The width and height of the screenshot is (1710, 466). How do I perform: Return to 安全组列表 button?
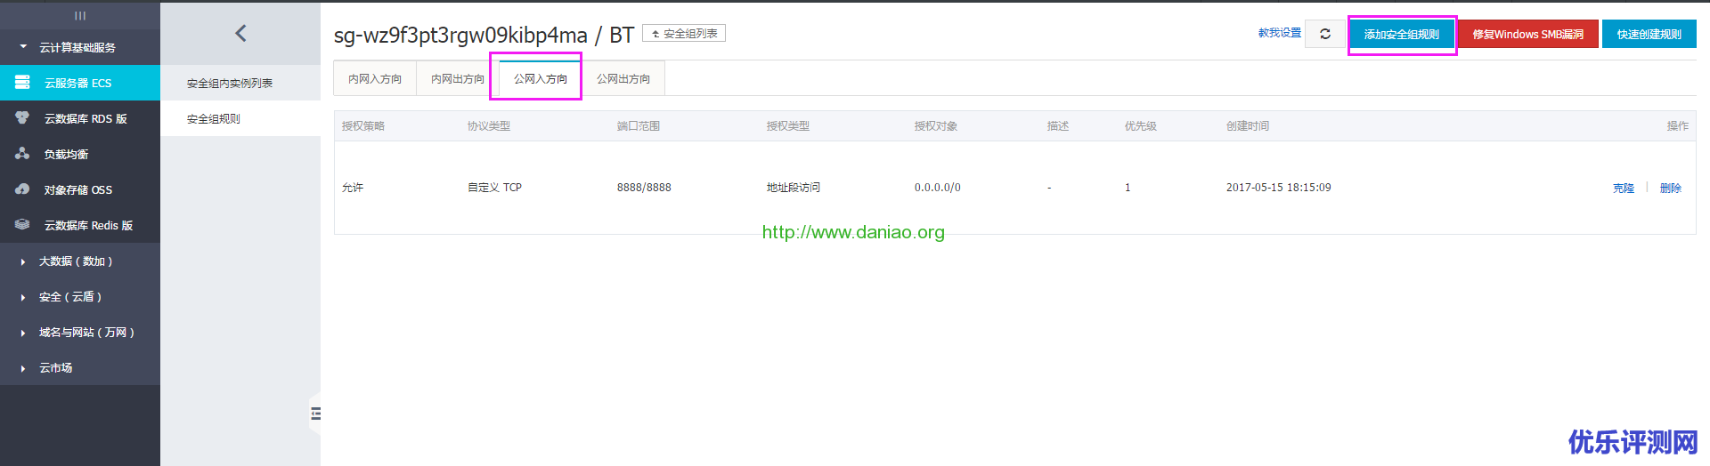click(x=684, y=33)
